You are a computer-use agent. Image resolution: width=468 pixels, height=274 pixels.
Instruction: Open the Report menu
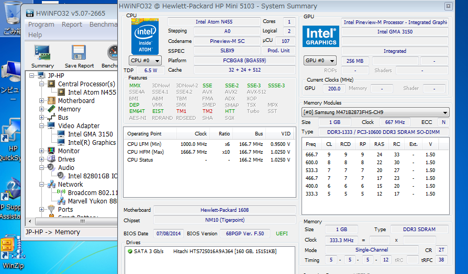(x=72, y=25)
